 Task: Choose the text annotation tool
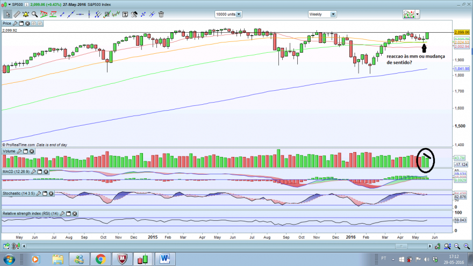click(x=125, y=14)
